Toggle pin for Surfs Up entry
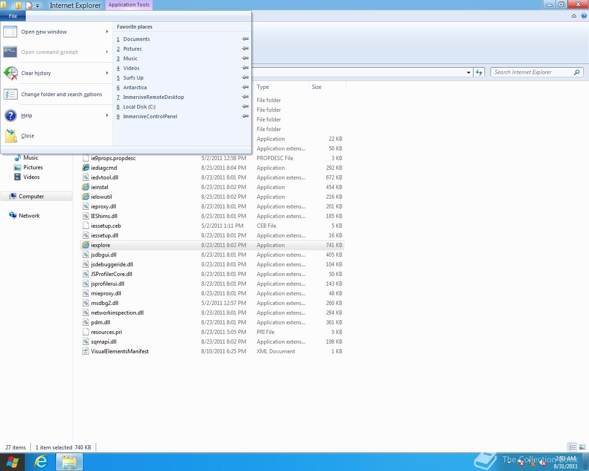Viewport: 589px width, 471px height. [245, 78]
